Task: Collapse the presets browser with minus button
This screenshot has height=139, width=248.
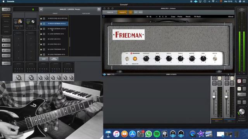Action: coord(41,9)
